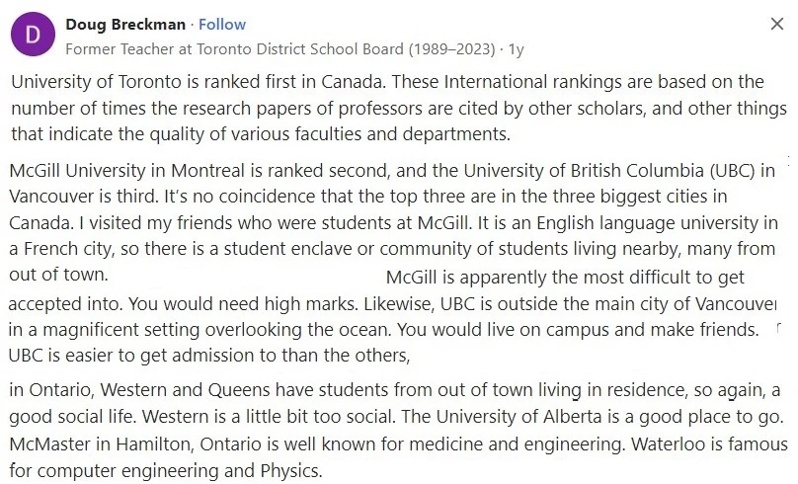Screen dimensions: 798x484
Task: Click the sentence "McGill is apparently the most difficult"
Action: coord(565,278)
